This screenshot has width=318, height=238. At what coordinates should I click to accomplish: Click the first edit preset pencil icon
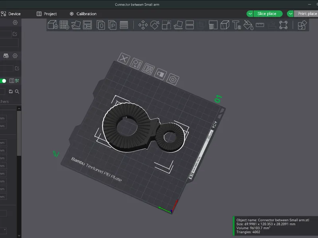(15, 34)
